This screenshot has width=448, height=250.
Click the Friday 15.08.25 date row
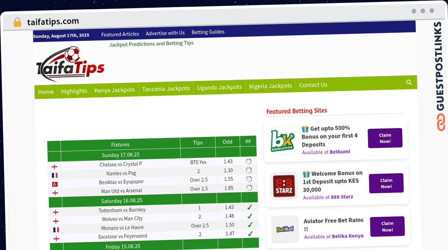(123, 246)
